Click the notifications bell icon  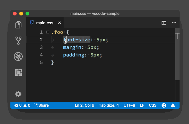tap(173, 105)
